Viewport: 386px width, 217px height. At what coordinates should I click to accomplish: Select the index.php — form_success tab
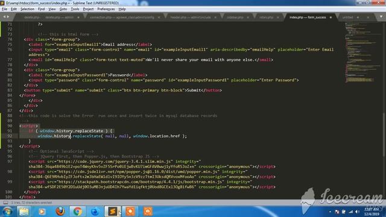click(x=308, y=17)
